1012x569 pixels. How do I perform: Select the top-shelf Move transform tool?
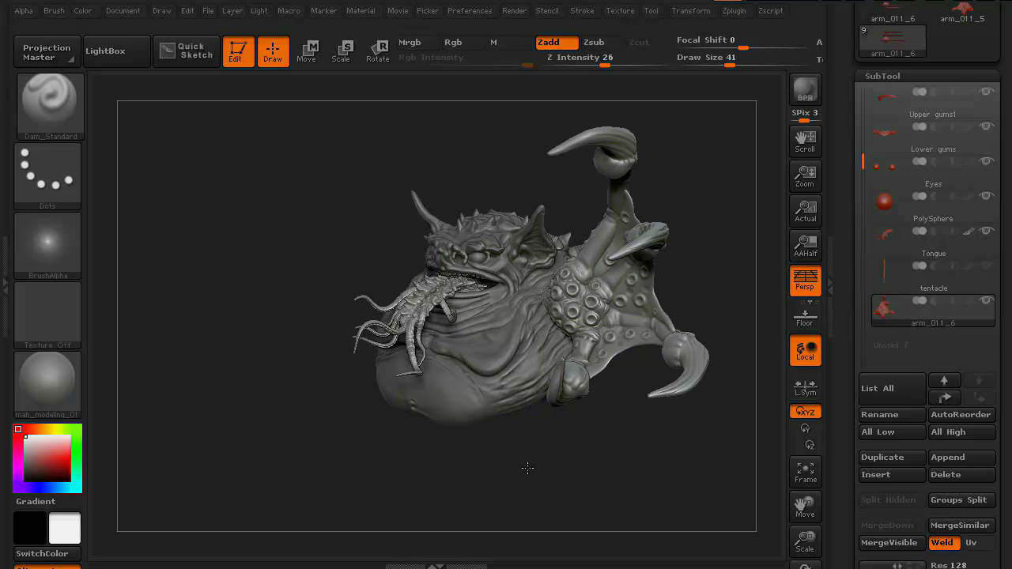307,51
